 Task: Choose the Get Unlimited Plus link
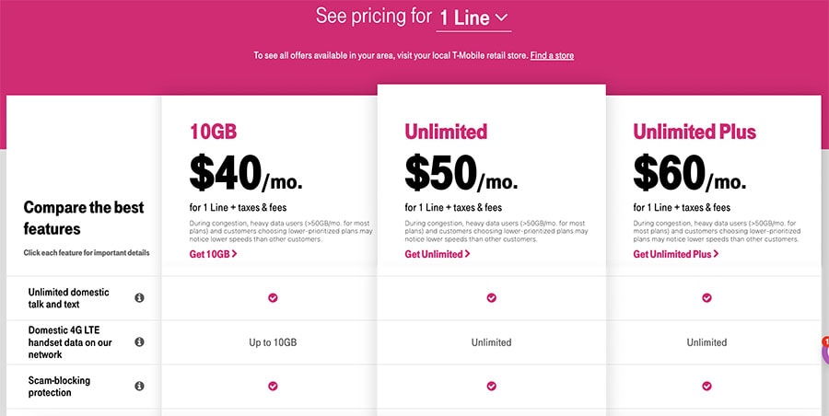676,254
